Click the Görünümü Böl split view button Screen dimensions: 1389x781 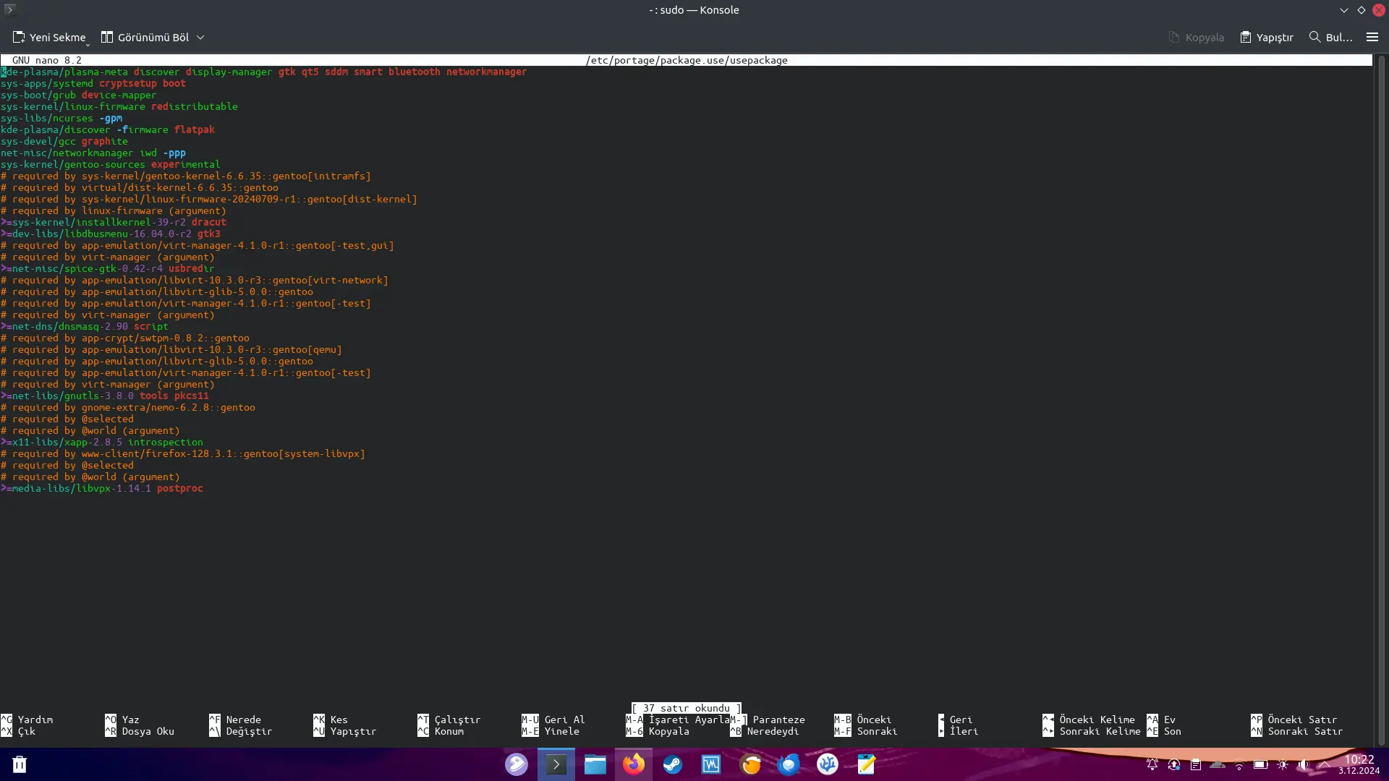pyautogui.click(x=145, y=37)
